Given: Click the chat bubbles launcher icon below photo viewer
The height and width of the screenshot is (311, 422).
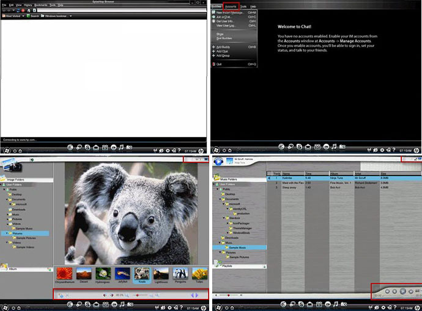Looking at the screenshot, I should (x=79, y=304).
